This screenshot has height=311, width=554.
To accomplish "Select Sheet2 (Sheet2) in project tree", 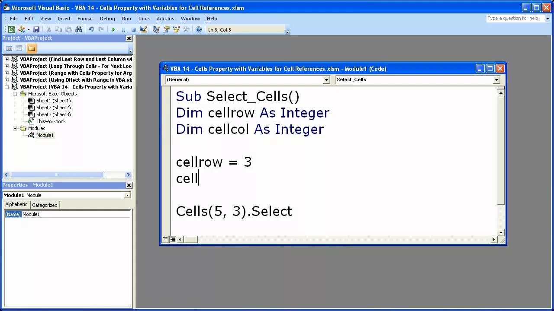I will [x=53, y=108].
